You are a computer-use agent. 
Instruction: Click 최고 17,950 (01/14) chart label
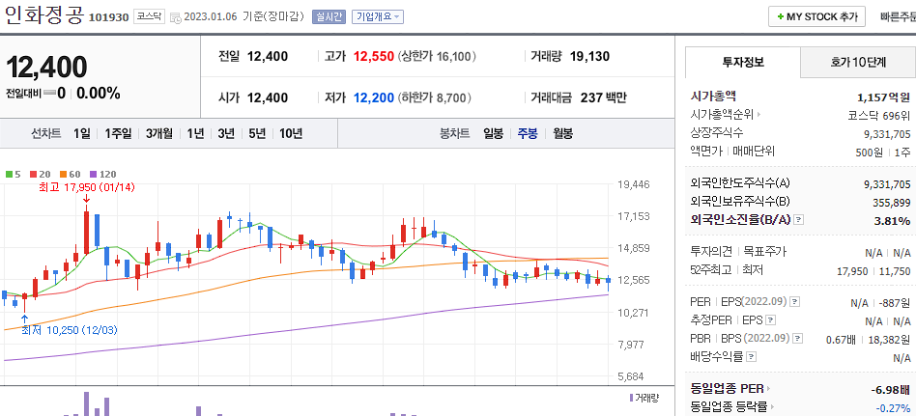(x=86, y=187)
